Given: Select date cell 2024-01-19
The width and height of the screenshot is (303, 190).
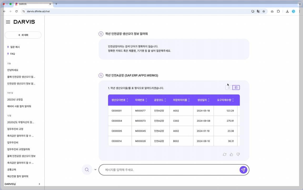Looking at the screenshot, I should (x=203, y=131).
